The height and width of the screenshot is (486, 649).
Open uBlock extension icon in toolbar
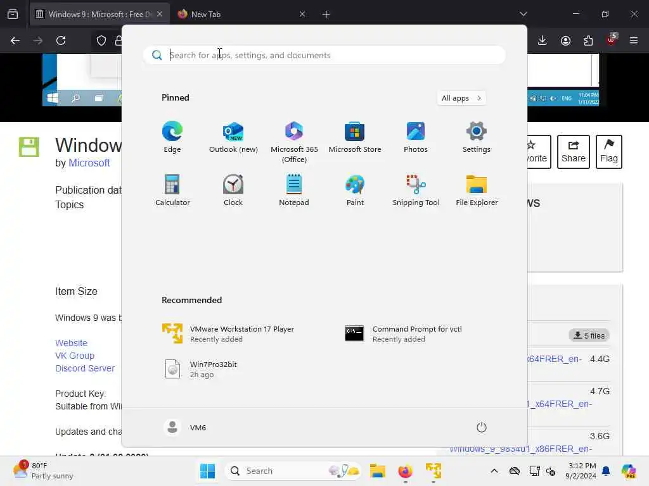click(x=612, y=40)
